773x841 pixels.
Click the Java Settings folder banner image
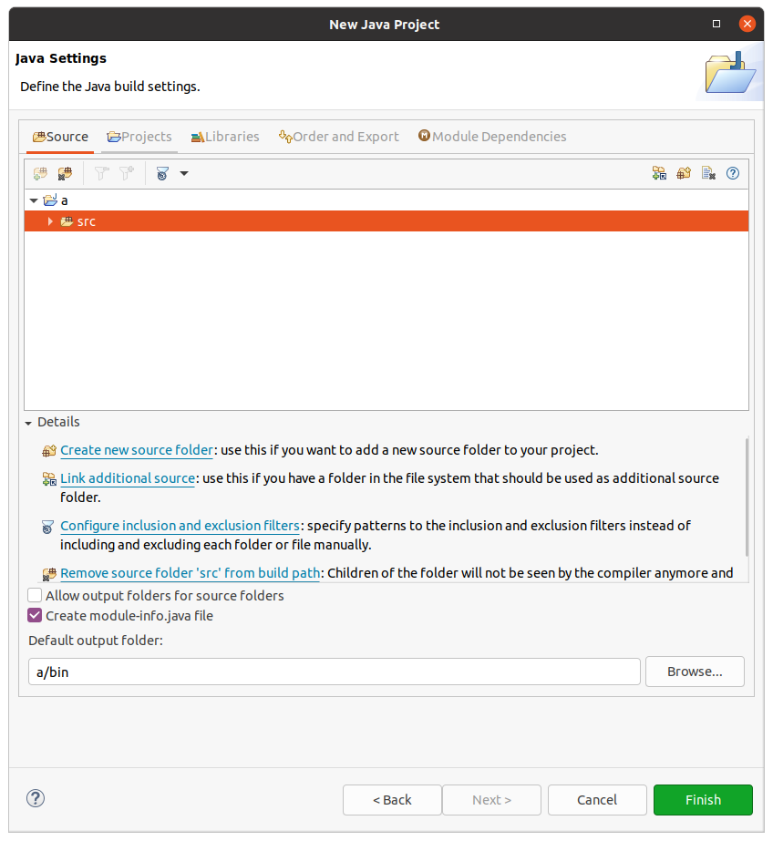[x=731, y=72]
